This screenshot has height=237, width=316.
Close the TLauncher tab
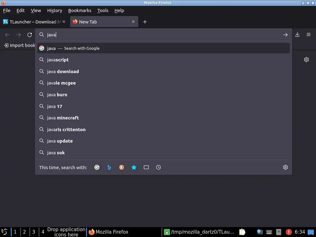coord(64,22)
